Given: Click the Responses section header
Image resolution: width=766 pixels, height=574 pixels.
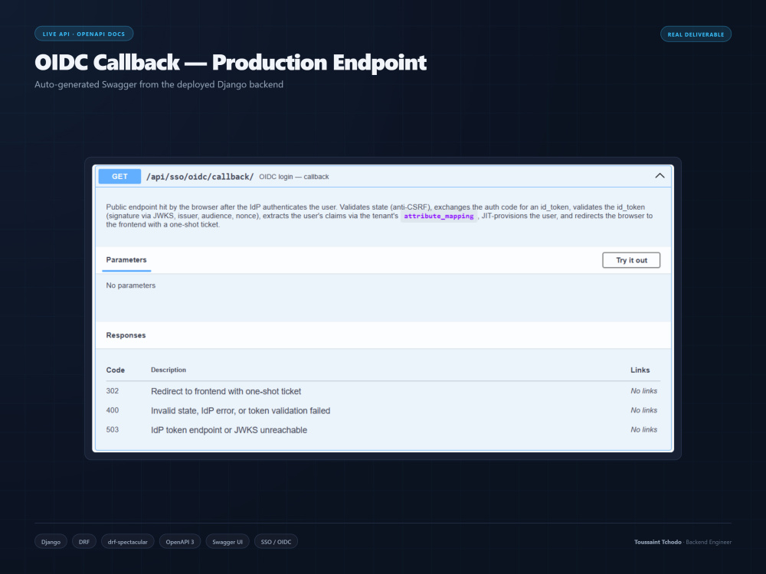Looking at the screenshot, I should 126,335.
